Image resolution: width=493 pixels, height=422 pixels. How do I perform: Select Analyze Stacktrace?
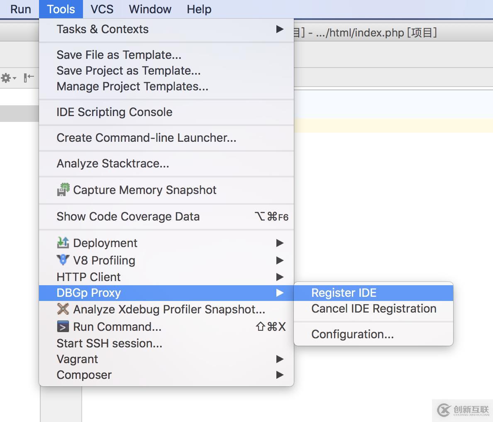pyautogui.click(x=166, y=164)
